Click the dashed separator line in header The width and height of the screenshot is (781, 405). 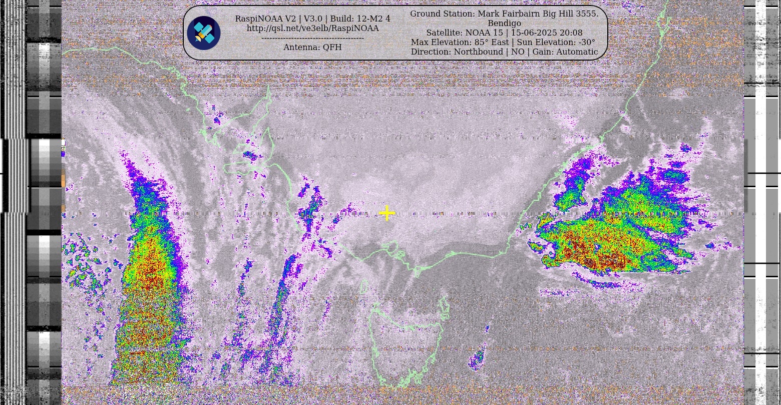click(312, 38)
